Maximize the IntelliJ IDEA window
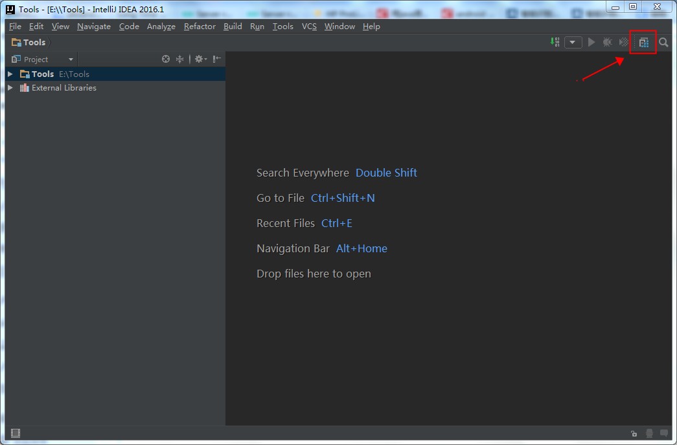Viewport: 677px width, 445px height. tap(633, 7)
